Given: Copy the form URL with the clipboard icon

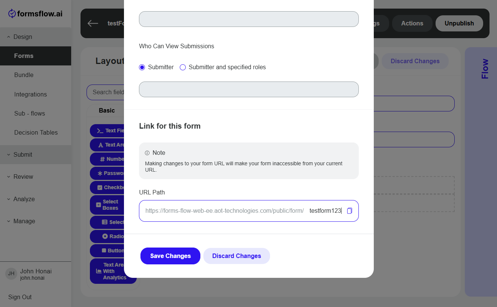Looking at the screenshot, I should (x=349, y=211).
